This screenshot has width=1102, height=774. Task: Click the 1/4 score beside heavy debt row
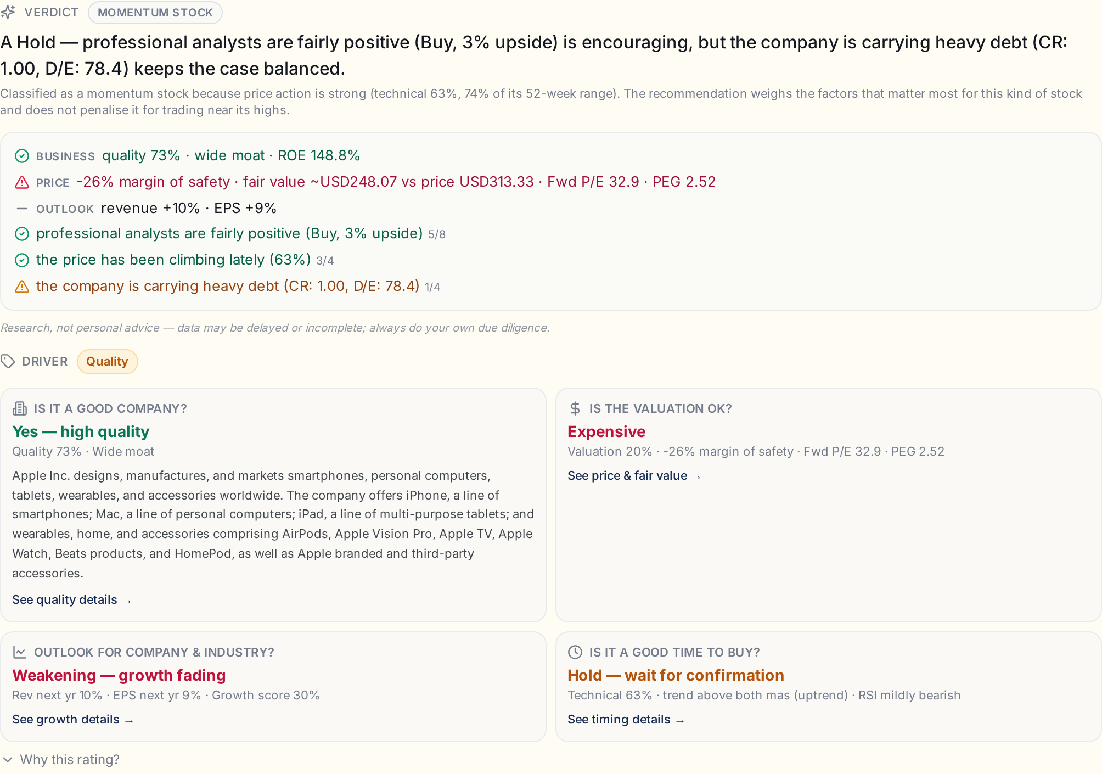(432, 288)
